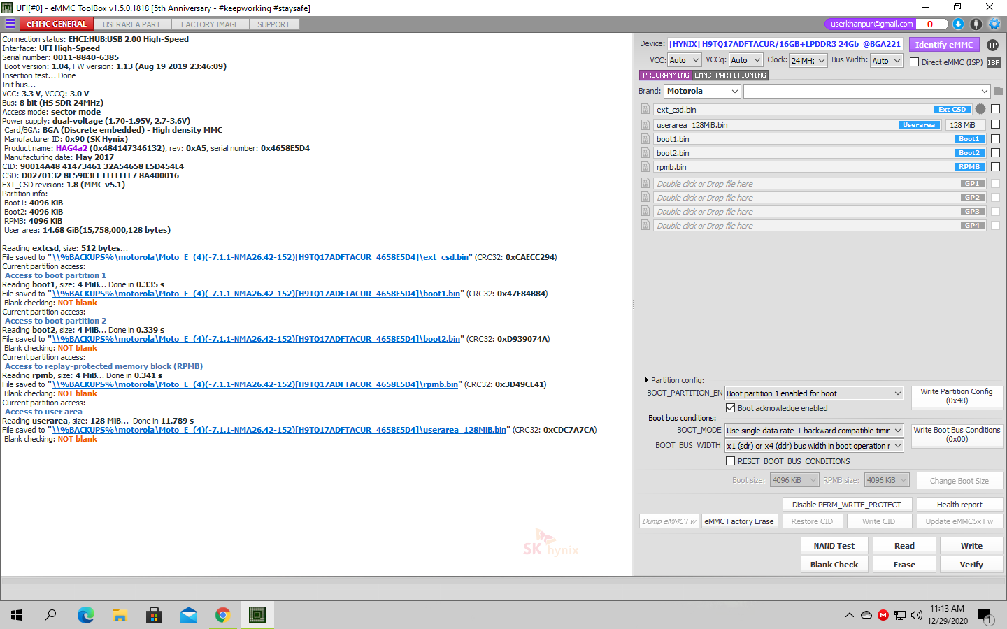Click the 128 MiB userarea size field
The height and width of the screenshot is (629, 1007).
[966, 125]
